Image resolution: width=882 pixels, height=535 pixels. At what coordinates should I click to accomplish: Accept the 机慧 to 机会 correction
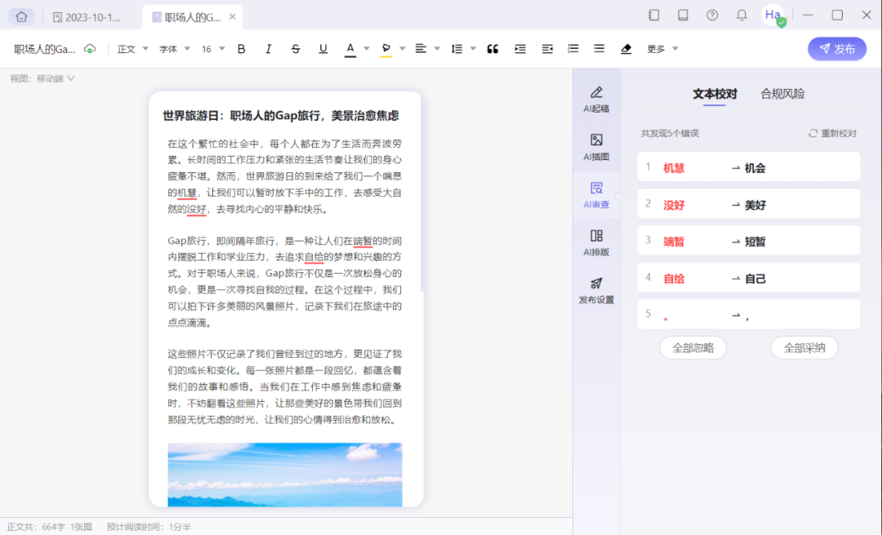748,167
